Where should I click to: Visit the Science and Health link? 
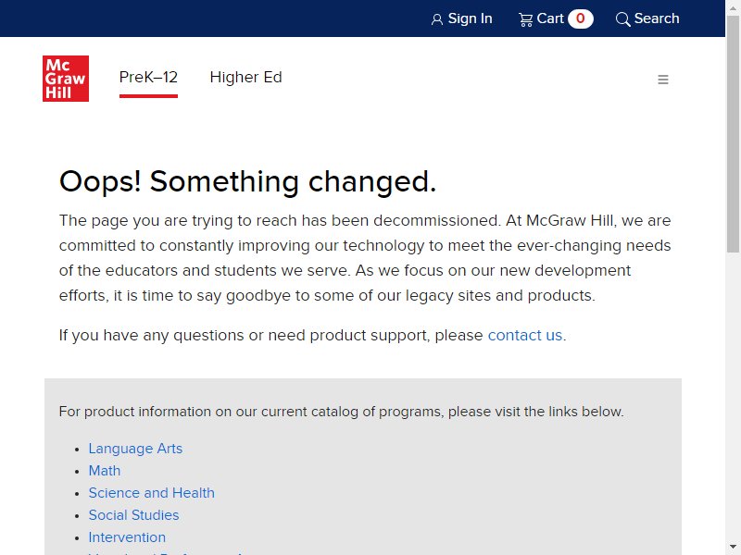click(x=151, y=493)
